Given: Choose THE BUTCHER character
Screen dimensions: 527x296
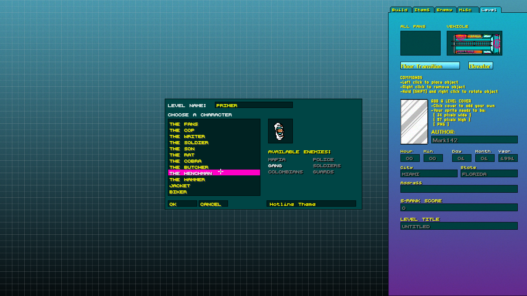Looking at the screenshot, I should (x=214, y=167).
